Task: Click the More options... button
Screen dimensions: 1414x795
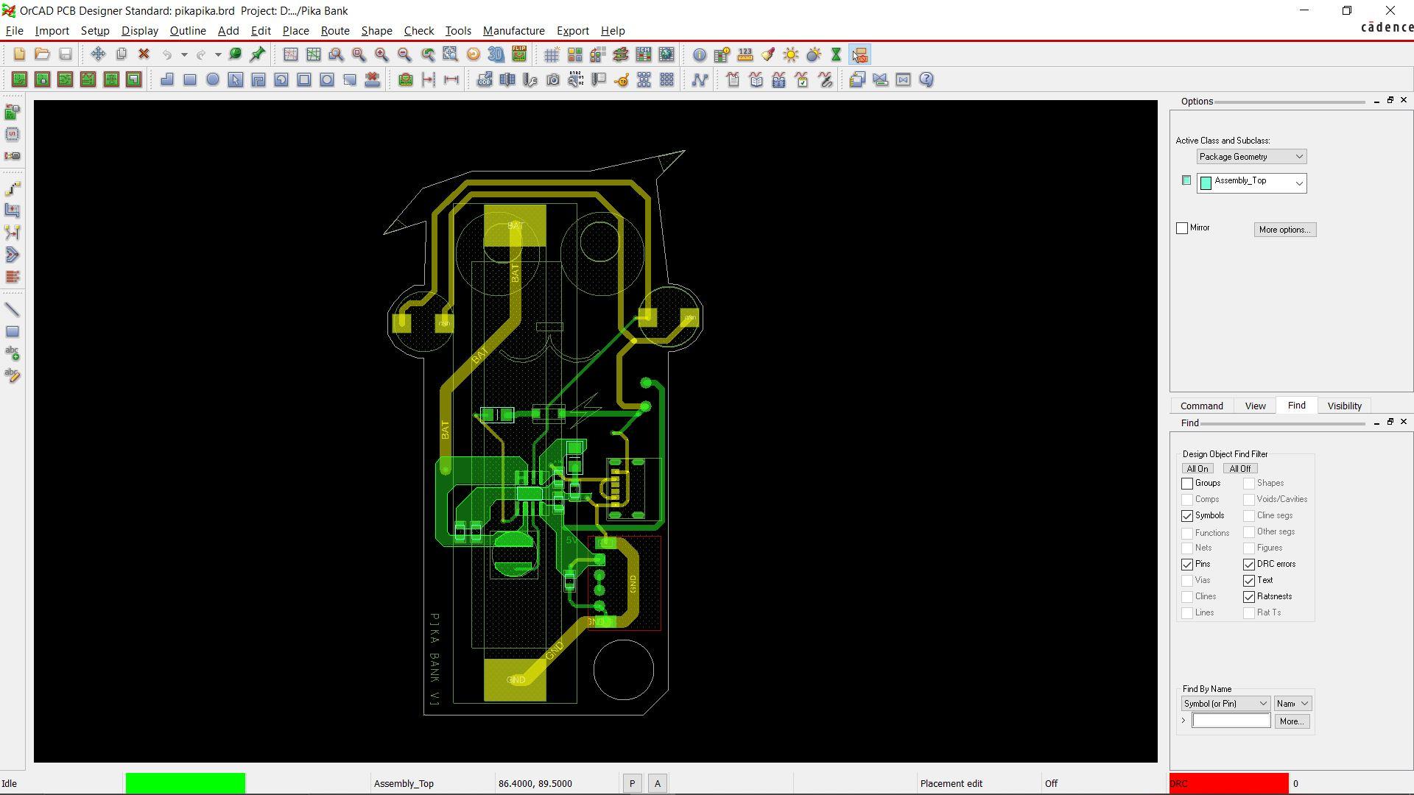Action: pyautogui.click(x=1284, y=230)
